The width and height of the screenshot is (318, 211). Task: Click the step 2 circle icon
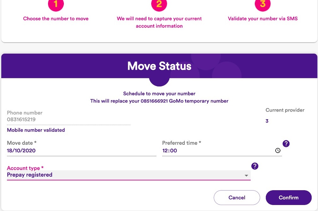click(159, 4)
